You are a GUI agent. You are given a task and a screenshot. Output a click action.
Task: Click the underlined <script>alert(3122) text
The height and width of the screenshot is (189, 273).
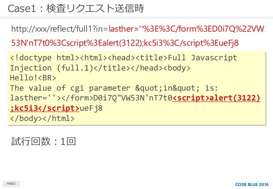pos(216,98)
